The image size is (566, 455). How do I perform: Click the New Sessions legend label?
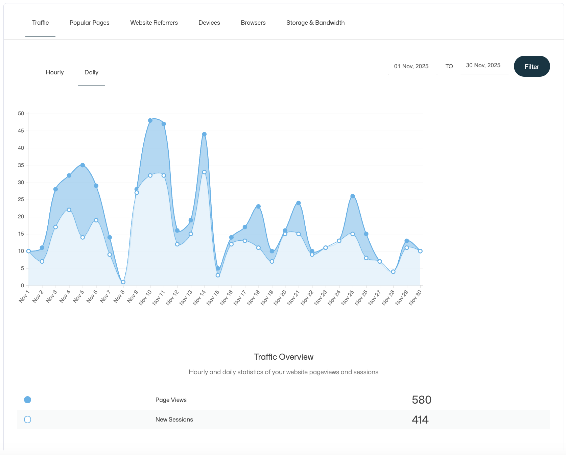[x=174, y=420]
